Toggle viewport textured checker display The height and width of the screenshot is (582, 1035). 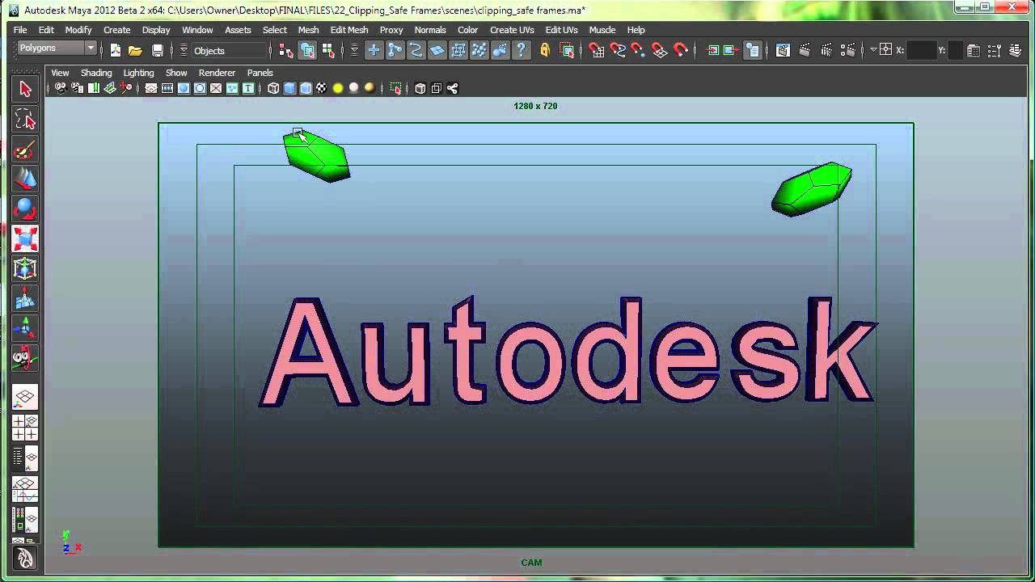pos(322,88)
